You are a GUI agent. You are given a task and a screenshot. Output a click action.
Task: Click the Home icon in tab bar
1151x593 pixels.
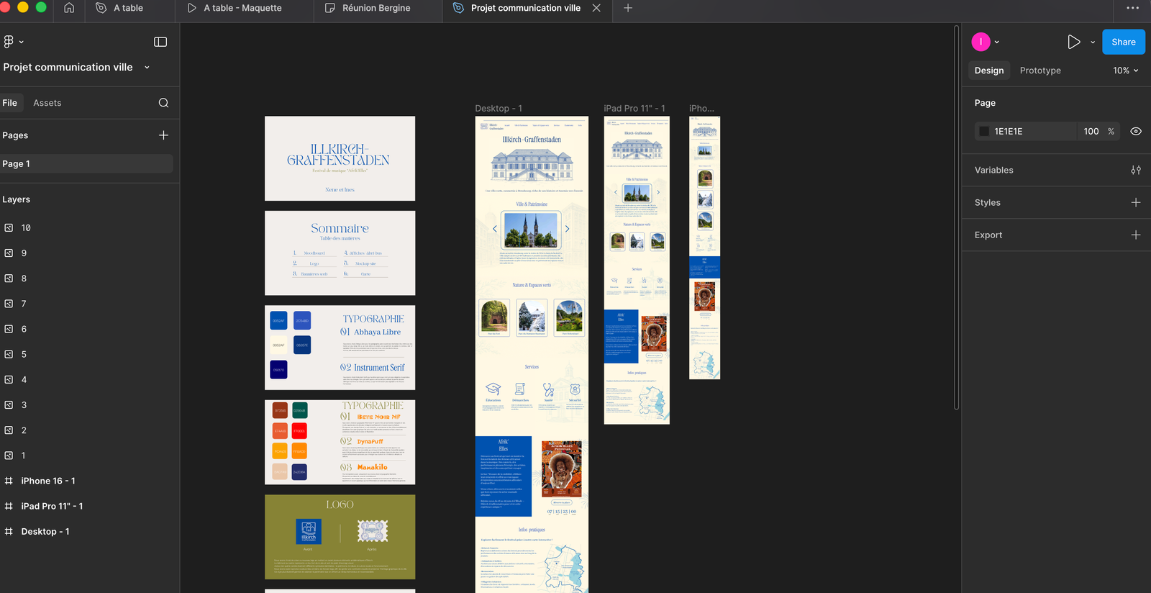pos(69,8)
